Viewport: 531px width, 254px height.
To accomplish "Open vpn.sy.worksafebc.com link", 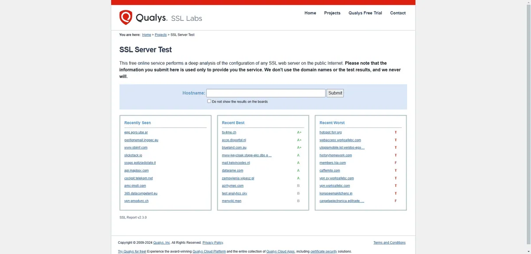I will pyautogui.click(x=337, y=178).
